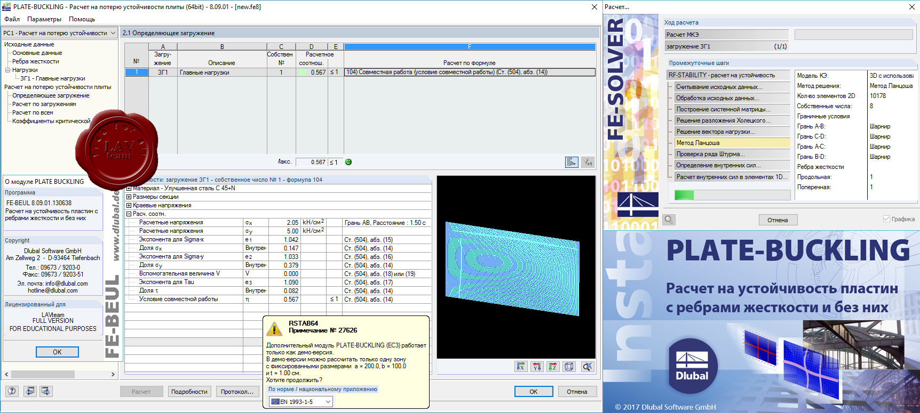Click the calculation progress bar
Screen dimensions: 920x413
point(732,195)
